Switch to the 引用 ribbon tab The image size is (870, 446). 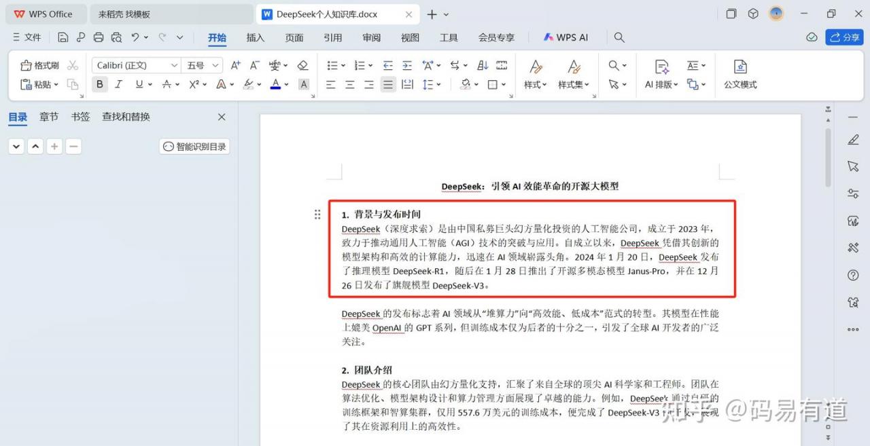333,37
